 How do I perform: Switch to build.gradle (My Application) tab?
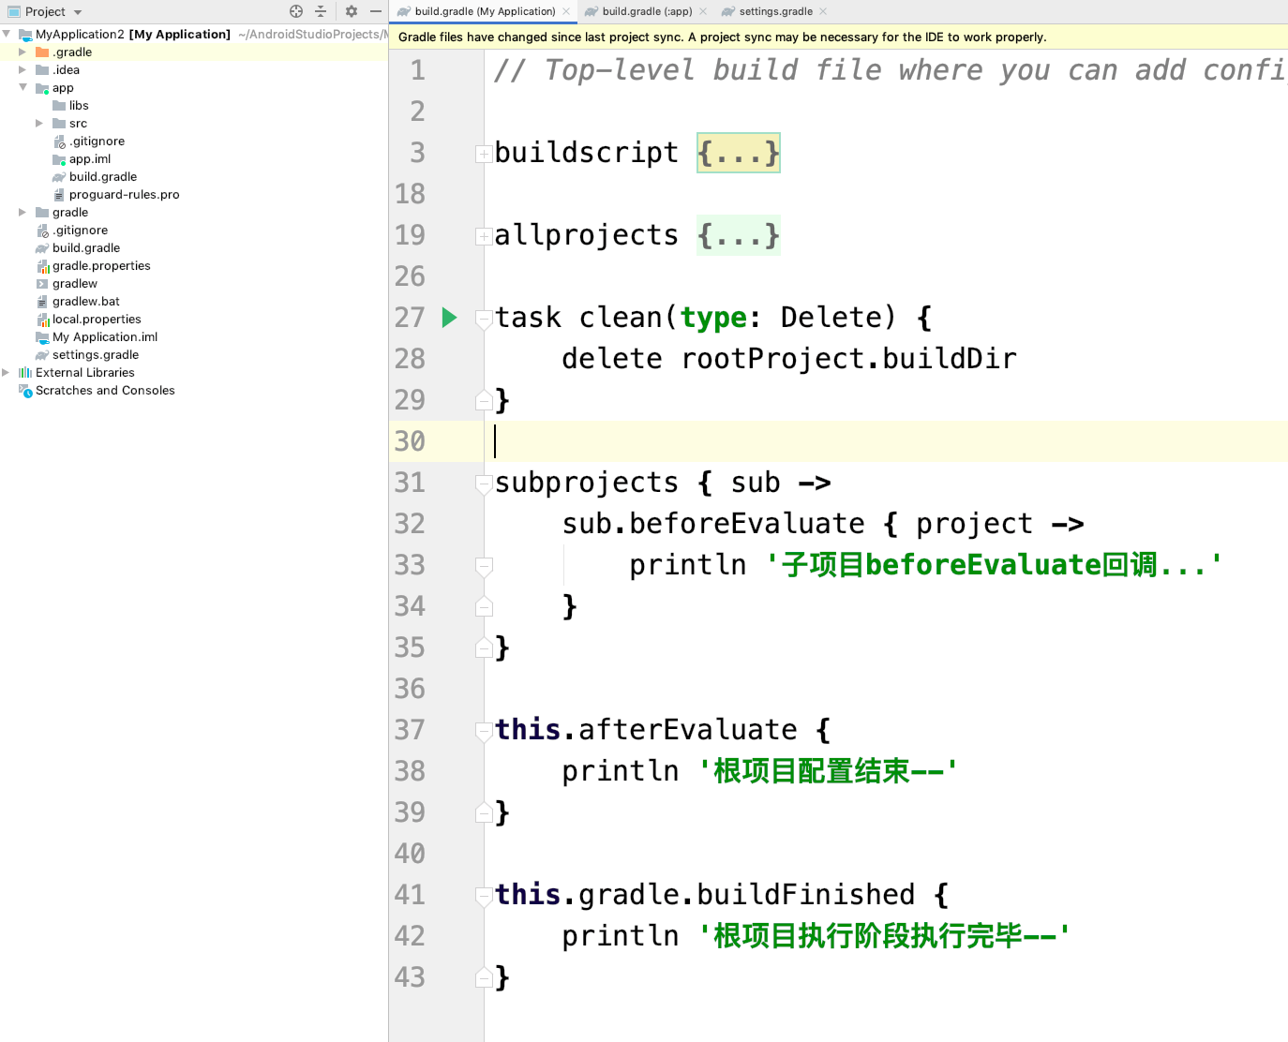click(x=485, y=11)
